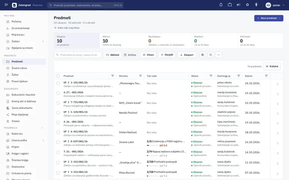Check the row UP I 3-335/001/26

[58, 83]
